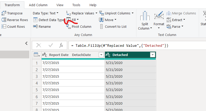The width and height of the screenshot is (206, 111).
Task: Click the Rename label
Action: click(x=45, y=26)
